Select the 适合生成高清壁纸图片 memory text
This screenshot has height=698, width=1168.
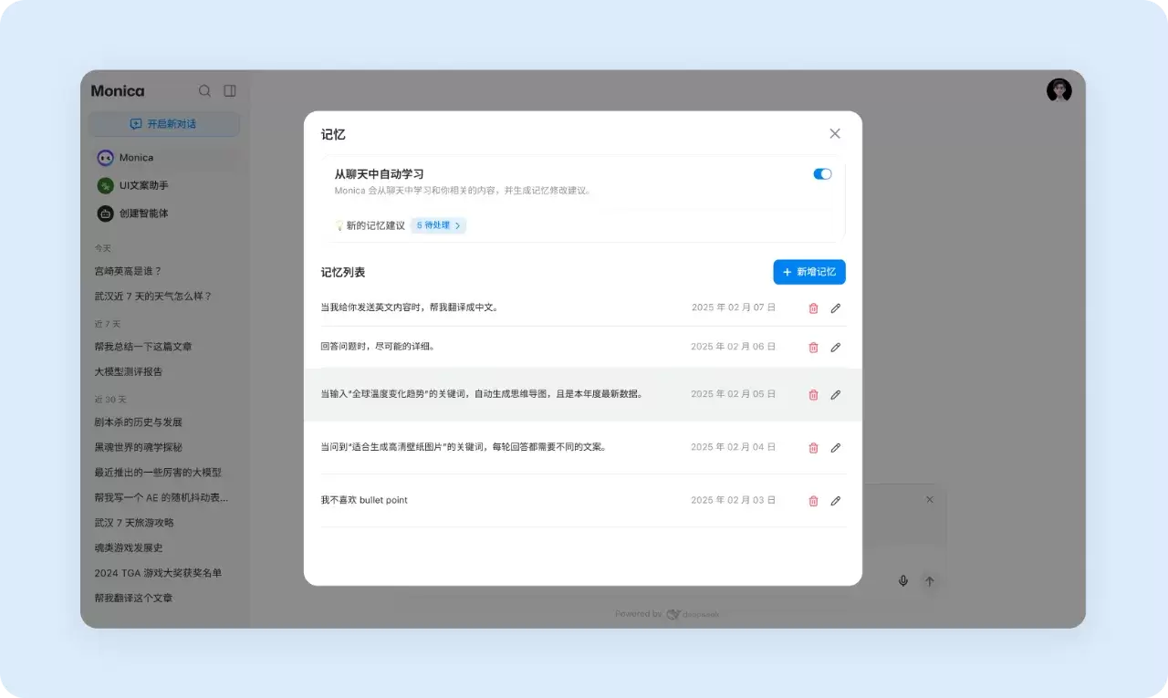(464, 447)
